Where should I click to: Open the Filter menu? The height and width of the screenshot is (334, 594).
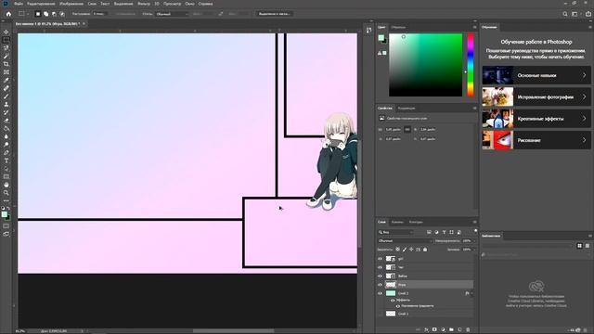tap(144, 4)
